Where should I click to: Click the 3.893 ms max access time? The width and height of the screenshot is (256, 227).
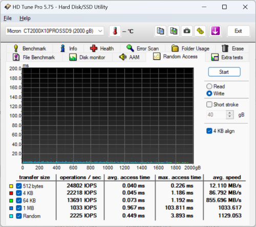(182, 216)
